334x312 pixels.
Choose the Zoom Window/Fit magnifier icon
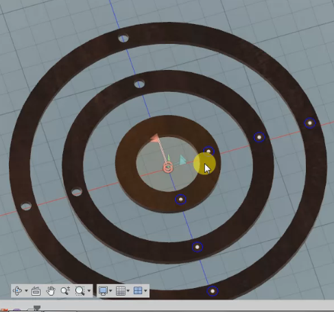point(80,291)
